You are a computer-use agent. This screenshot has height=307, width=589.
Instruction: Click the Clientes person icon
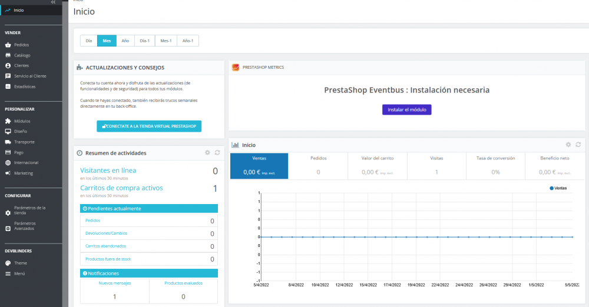(8, 66)
